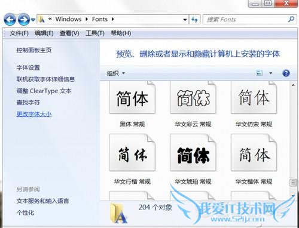Select Fonts in the address path
This screenshot has width=299, height=228.
(100, 19)
